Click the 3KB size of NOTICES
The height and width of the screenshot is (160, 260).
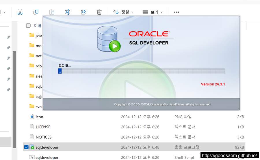point(240,137)
